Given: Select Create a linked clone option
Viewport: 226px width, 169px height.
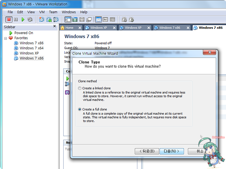Looking at the screenshot, I should 80,88.
